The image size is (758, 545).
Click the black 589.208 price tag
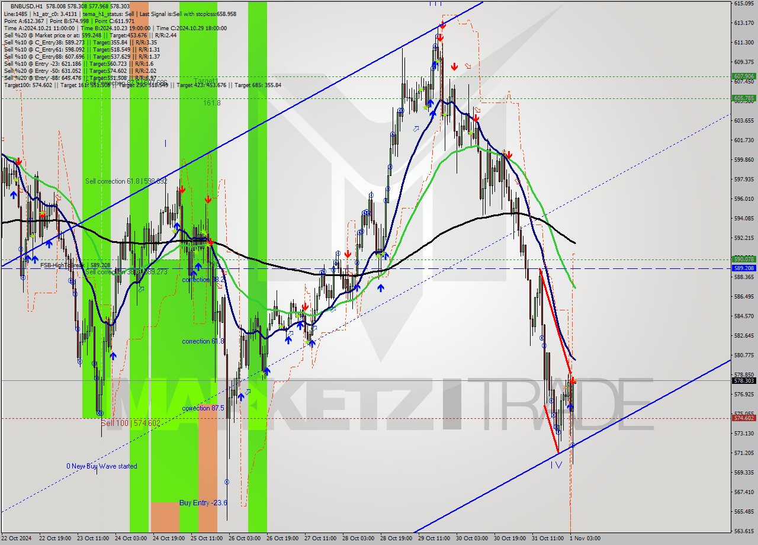coord(744,268)
